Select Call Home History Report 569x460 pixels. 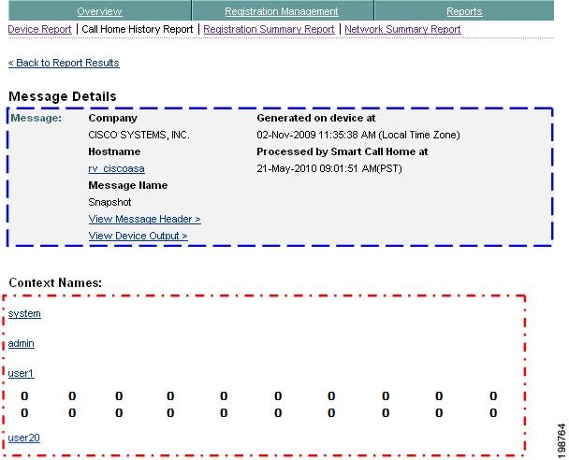(138, 29)
